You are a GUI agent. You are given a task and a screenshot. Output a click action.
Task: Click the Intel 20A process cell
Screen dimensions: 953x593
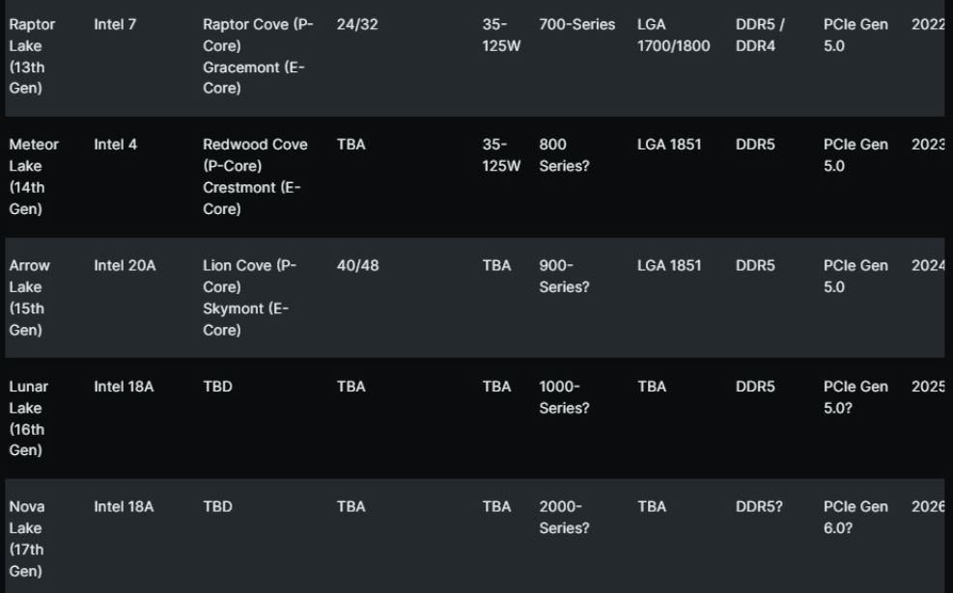(x=125, y=265)
